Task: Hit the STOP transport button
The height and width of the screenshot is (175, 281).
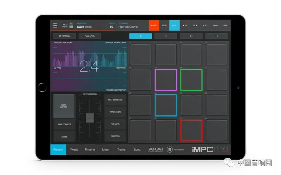Action: (x=164, y=25)
